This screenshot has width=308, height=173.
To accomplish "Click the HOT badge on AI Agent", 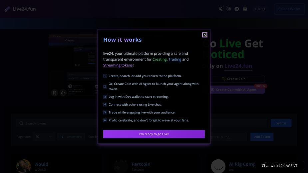I will 260,86.
